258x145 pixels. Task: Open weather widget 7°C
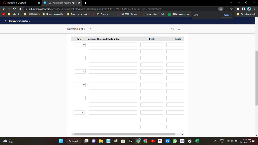[8, 141]
